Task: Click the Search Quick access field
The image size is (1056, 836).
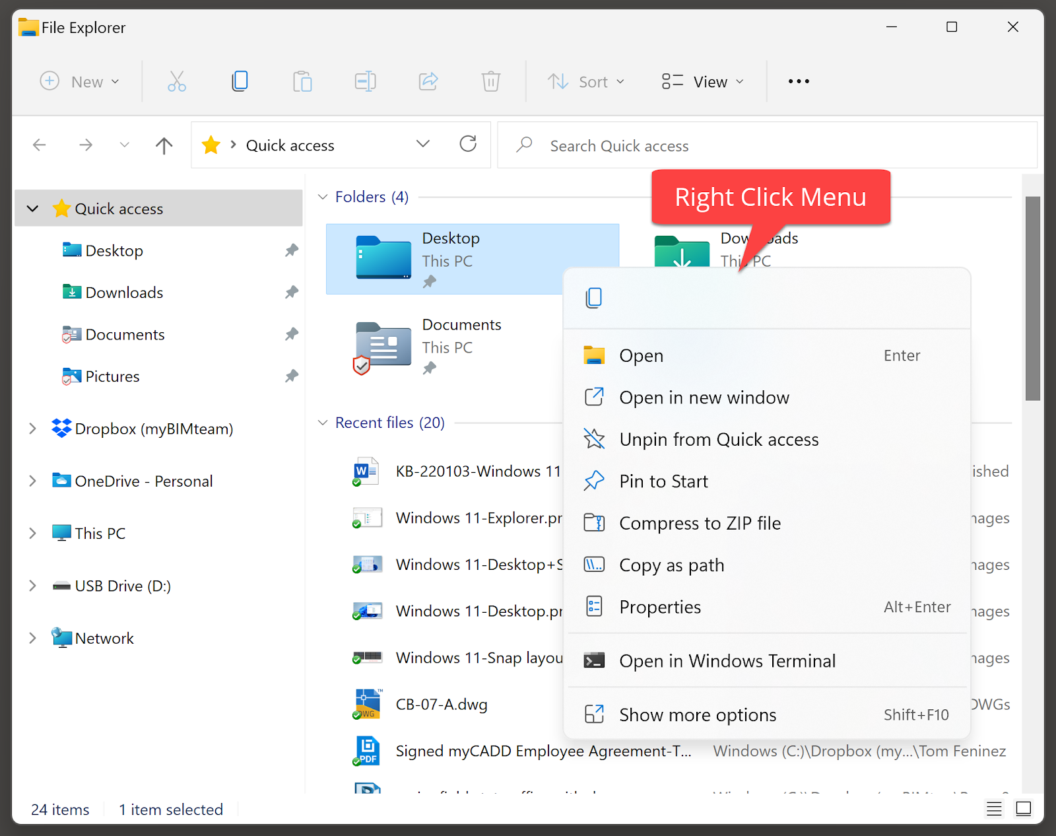Action: pos(767,145)
